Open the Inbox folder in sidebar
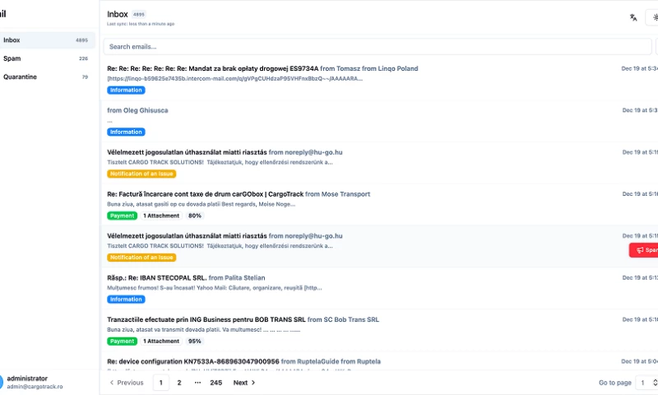 pos(46,39)
